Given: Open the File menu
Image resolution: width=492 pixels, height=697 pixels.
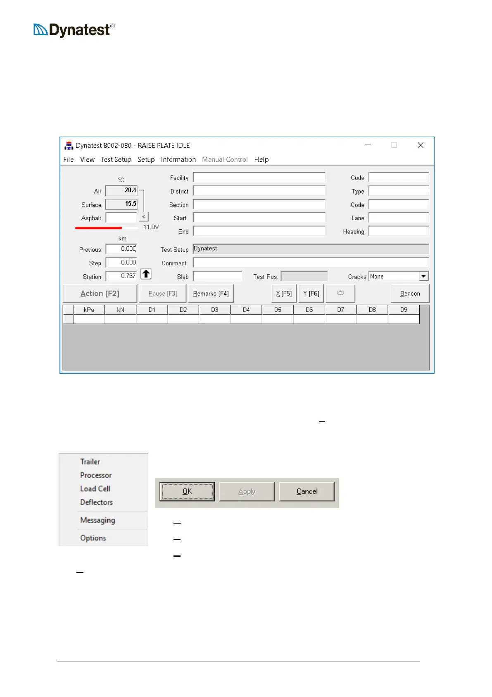Looking at the screenshot, I should 69,160.
